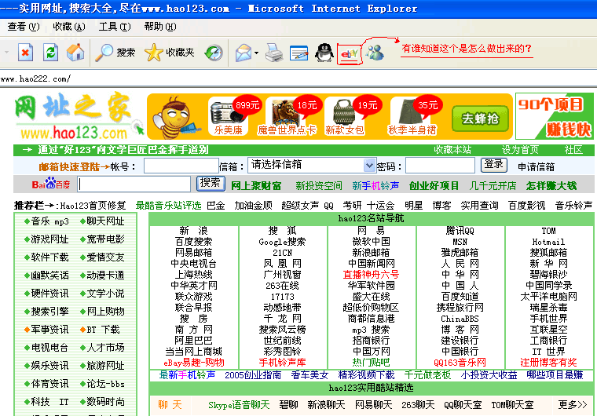Open 百度影视 recommended link
The width and height of the screenshot is (597, 416).
[x=526, y=206]
